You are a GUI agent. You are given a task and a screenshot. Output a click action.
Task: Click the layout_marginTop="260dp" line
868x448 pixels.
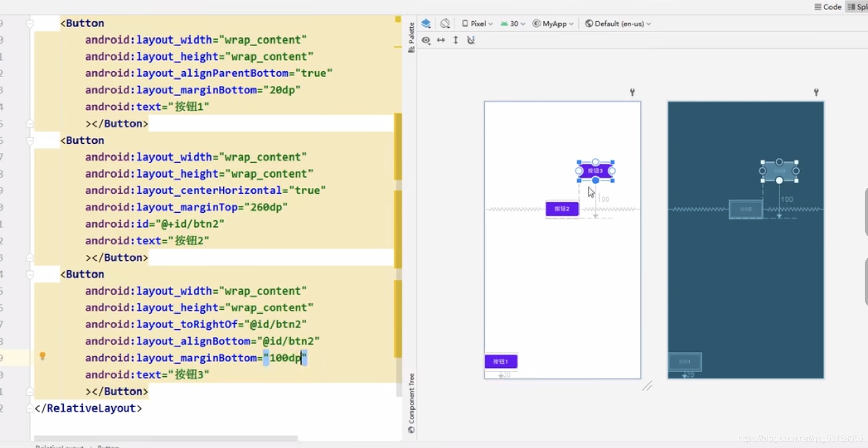pos(186,207)
